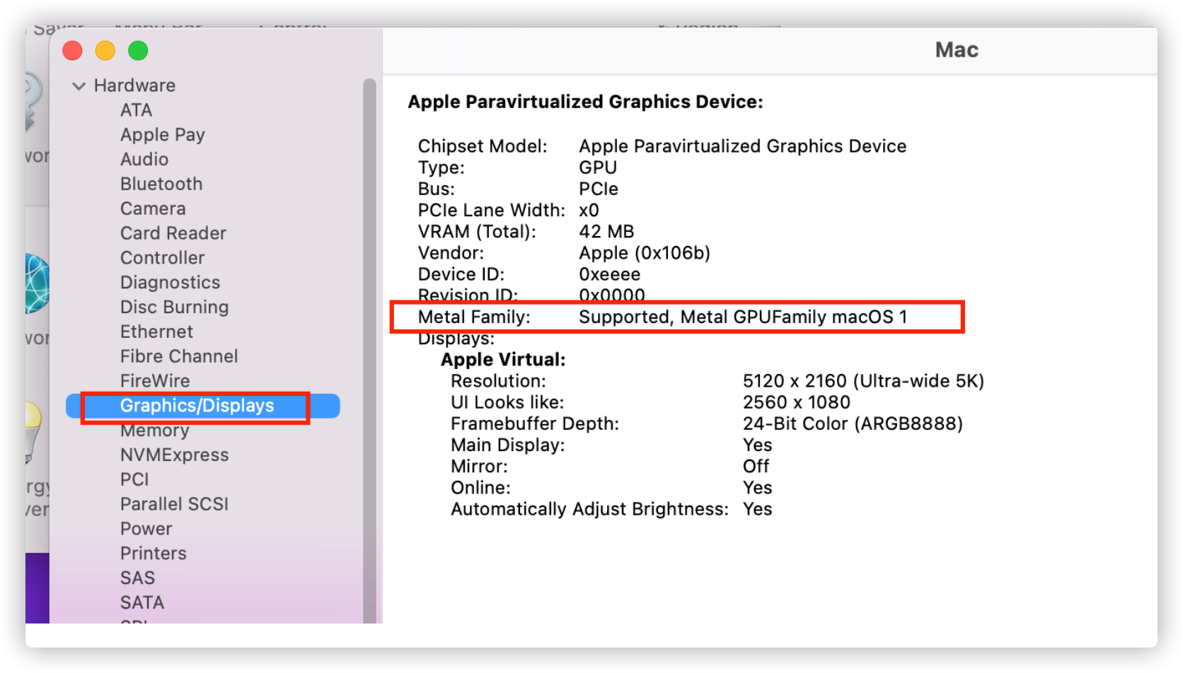Select the Audio hardware entry
Screen dimensions: 1183x673
click(144, 159)
